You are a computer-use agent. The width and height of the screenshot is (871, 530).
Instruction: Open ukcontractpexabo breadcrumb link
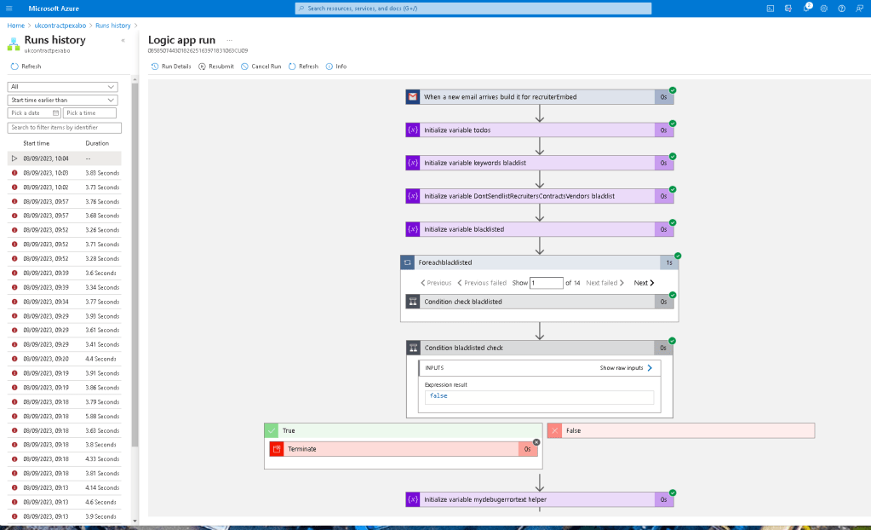click(60, 26)
